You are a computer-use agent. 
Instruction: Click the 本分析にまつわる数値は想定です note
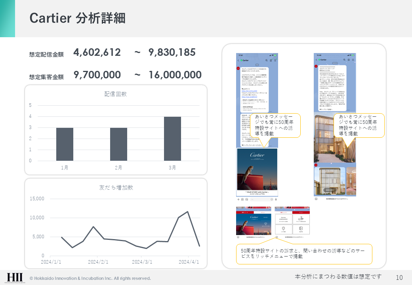coord(338,277)
